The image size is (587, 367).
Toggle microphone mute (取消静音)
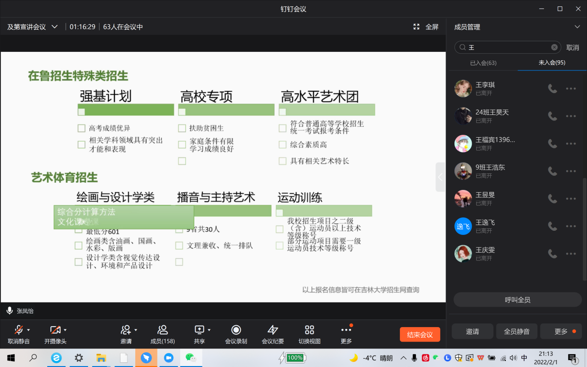point(19,330)
